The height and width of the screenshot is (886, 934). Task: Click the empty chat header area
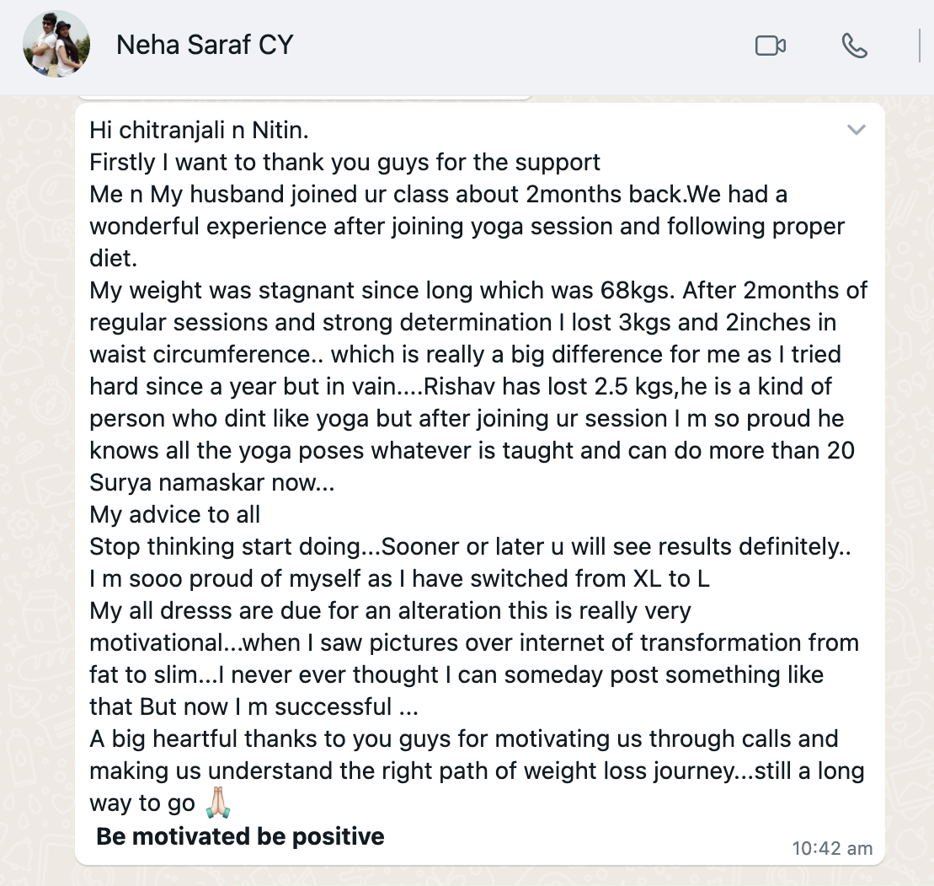pyautogui.click(x=505, y=46)
